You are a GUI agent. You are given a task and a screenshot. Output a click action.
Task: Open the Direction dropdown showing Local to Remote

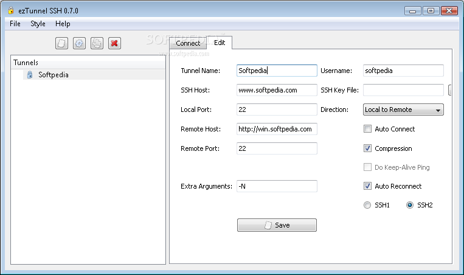pyautogui.click(x=403, y=110)
